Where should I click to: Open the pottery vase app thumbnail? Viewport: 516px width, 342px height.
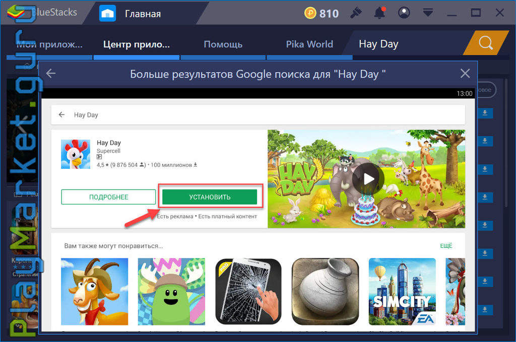coord(326,291)
